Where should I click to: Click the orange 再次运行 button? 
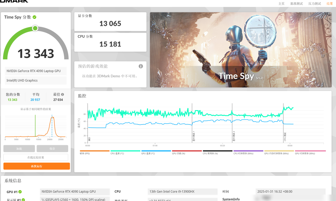click(37, 166)
